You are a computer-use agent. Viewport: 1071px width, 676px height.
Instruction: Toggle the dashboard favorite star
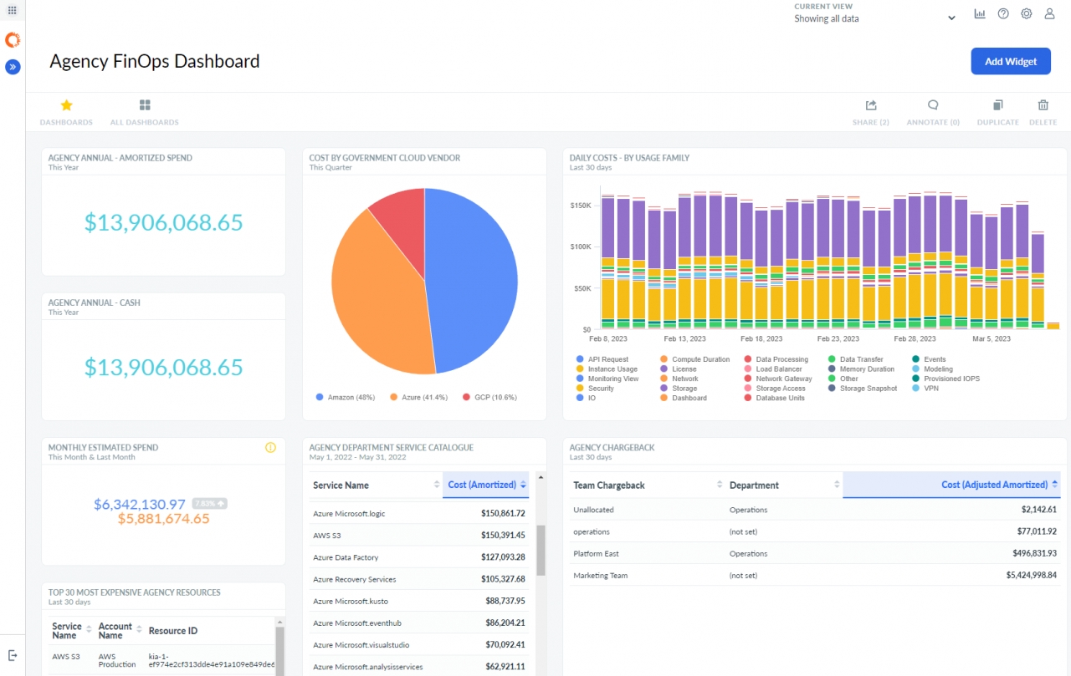pyautogui.click(x=66, y=105)
